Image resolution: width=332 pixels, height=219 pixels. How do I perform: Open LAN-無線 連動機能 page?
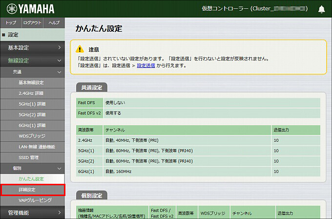point(33,147)
